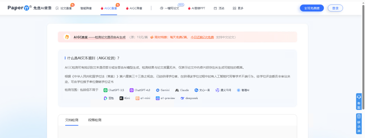Click the 限时特惠：每天免费2篇 text

point(172,37)
